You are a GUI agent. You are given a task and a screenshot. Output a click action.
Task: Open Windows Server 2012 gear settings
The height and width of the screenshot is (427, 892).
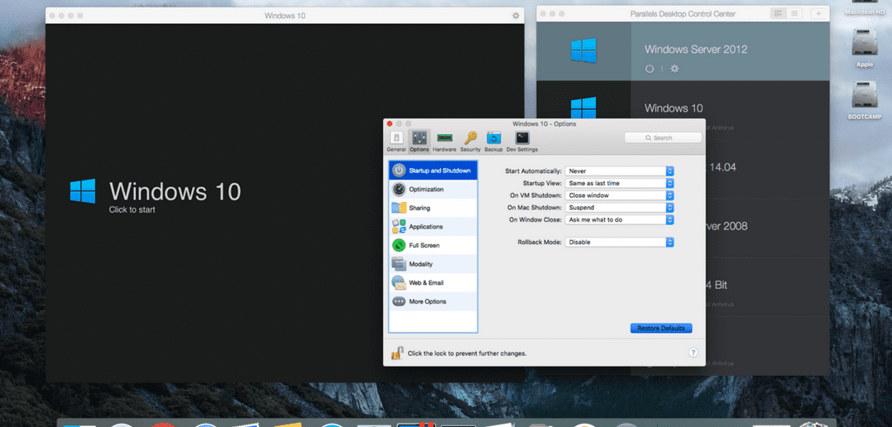coord(674,69)
